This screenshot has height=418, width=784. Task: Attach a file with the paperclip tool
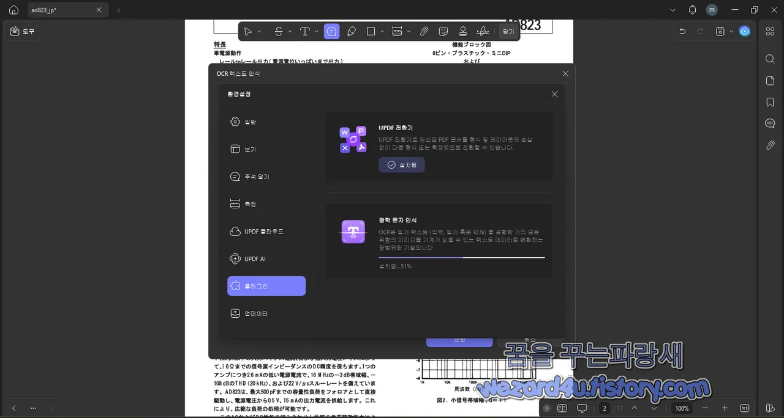424,31
